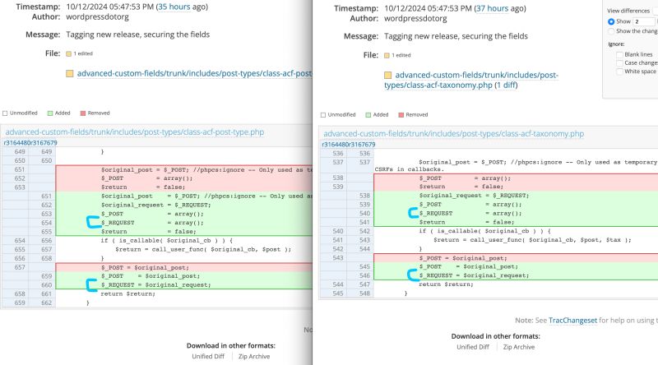Click '$original_request = $_REQUEST;' line in left diff
The width and height of the screenshot is (658, 365).
pos(155,206)
